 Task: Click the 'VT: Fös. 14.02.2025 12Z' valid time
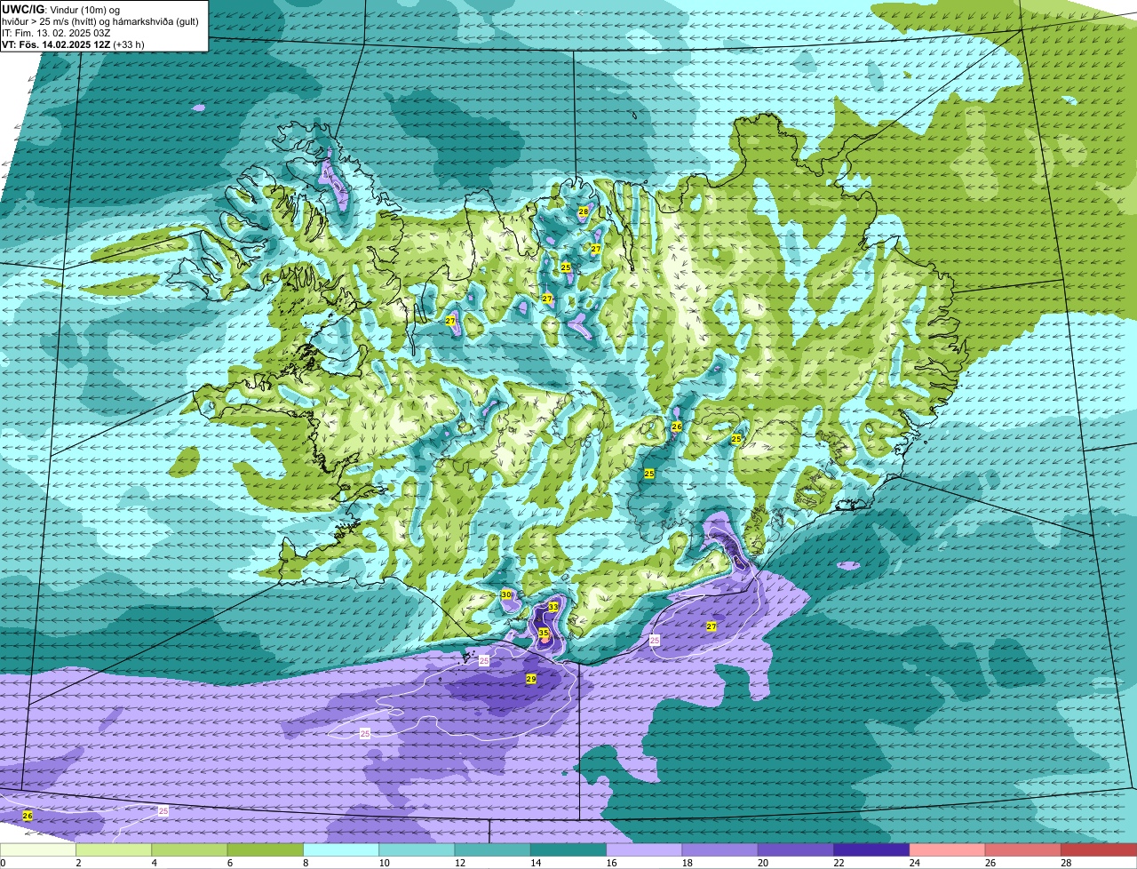coord(56,44)
